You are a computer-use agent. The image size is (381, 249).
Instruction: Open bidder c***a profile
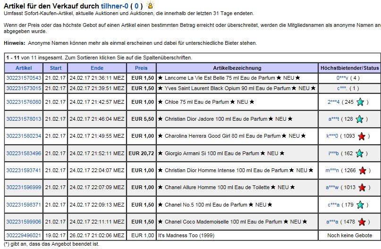click(334, 205)
